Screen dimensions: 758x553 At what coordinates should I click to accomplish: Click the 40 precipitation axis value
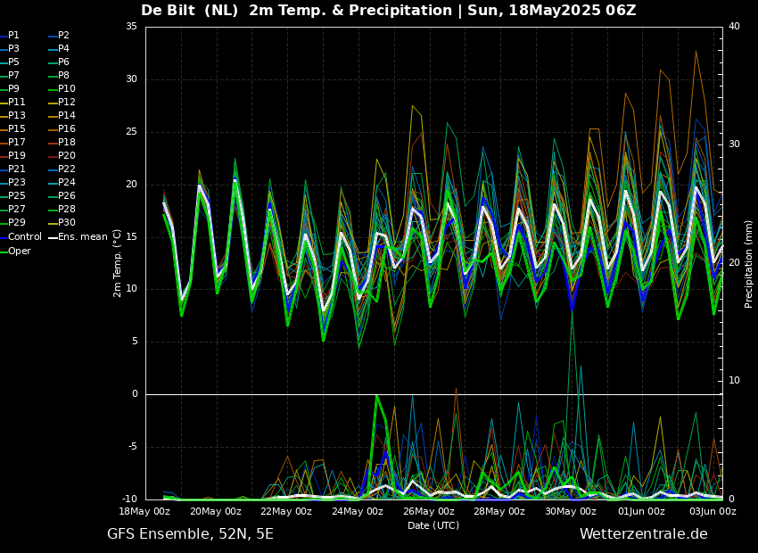pos(734,27)
